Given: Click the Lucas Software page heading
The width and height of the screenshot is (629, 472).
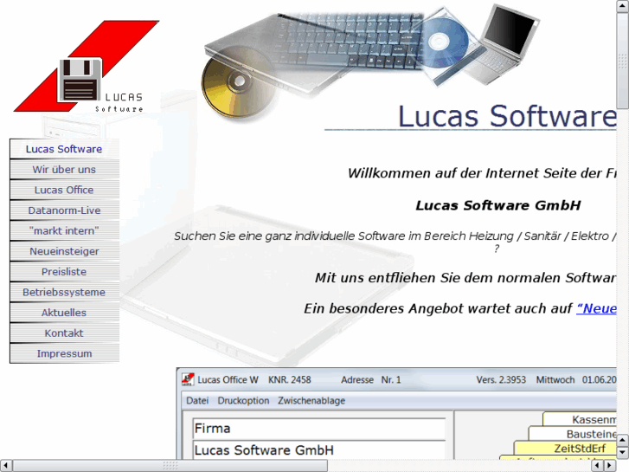Looking at the screenshot, I should coord(507,117).
